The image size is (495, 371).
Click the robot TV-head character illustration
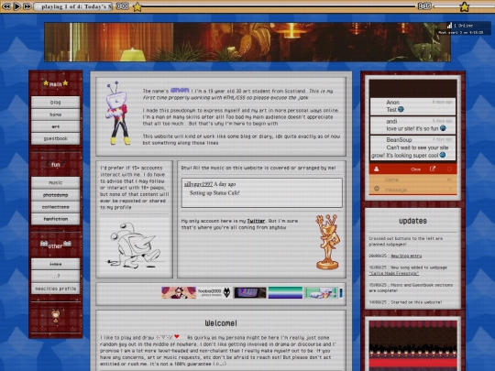[x=116, y=113]
